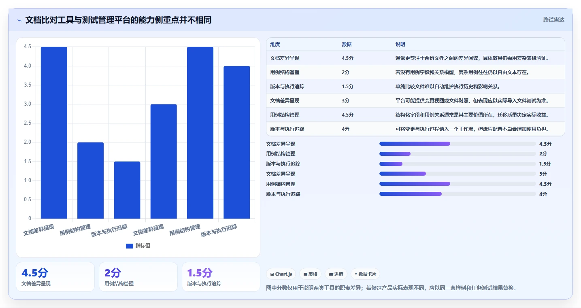581x308 pixels.
Task: Click the 用例结构管理 progress bar showing 2分
Action: click(x=458, y=154)
